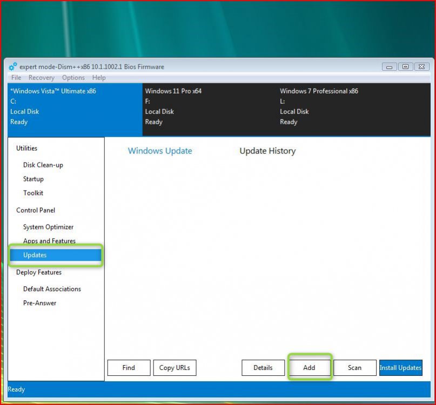Click the Utilities heading in the sidebar
Viewport: 436px width, 405px height.
(x=26, y=148)
